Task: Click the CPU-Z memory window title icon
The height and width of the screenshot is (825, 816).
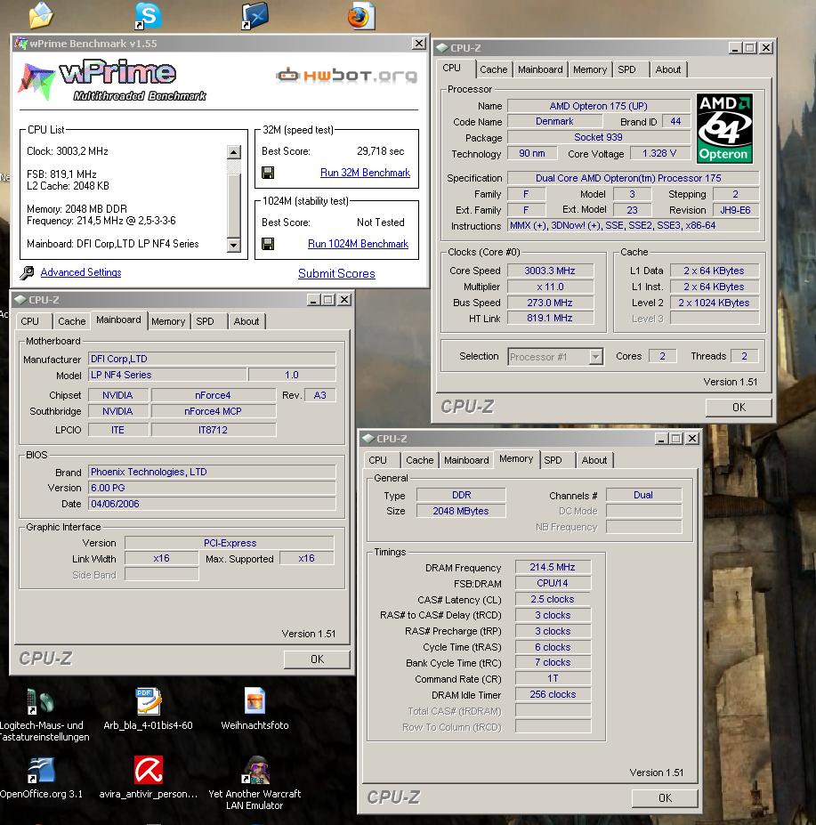Action: (x=368, y=438)
